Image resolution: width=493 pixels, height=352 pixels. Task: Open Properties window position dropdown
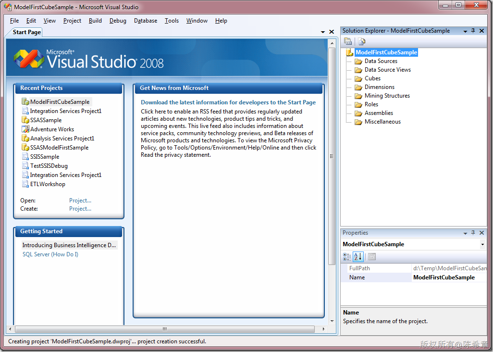[465, 233]
